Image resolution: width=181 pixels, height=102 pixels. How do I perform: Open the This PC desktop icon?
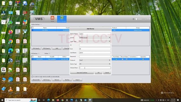click(3, 80)
